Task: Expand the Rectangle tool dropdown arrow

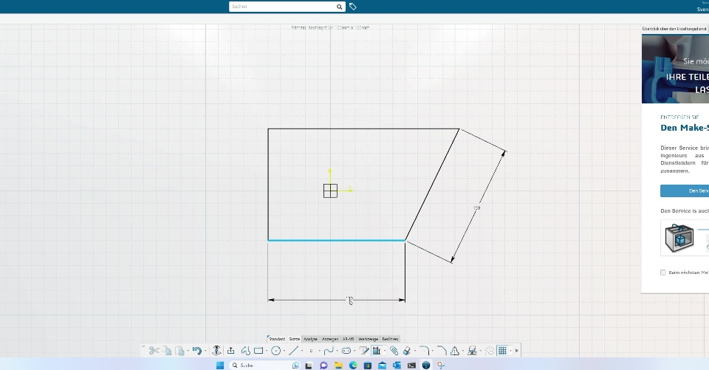Action: (x=267, y=351)
